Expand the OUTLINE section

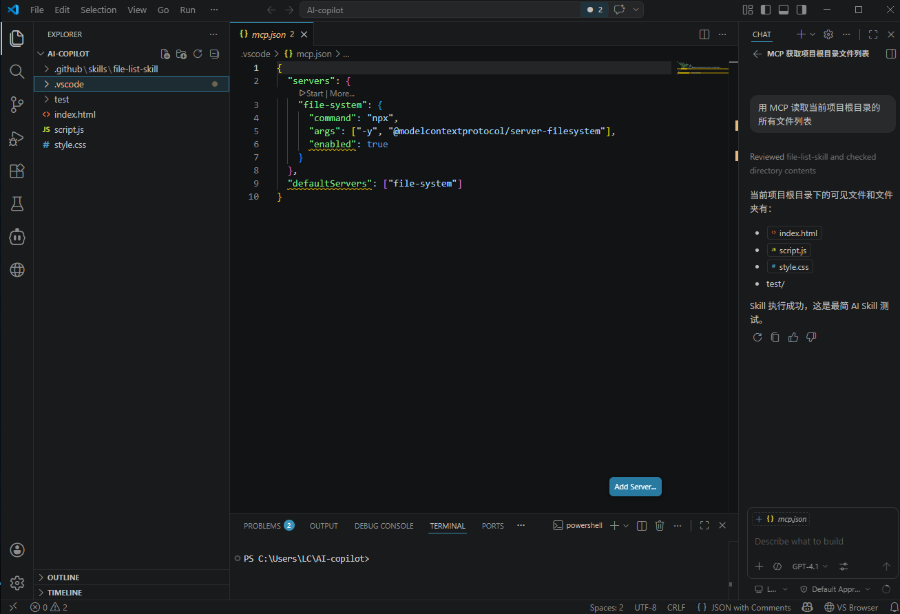click(x=63, y=578)
